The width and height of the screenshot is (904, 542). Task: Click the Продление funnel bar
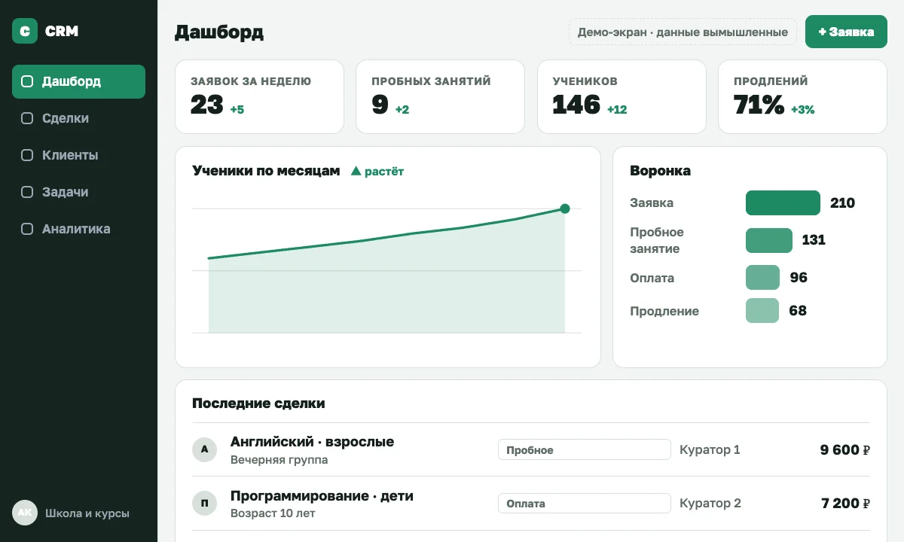coord(762,311)
